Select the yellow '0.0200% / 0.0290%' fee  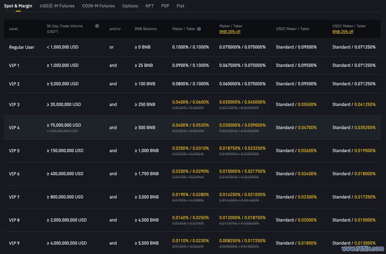pos(190,171)
